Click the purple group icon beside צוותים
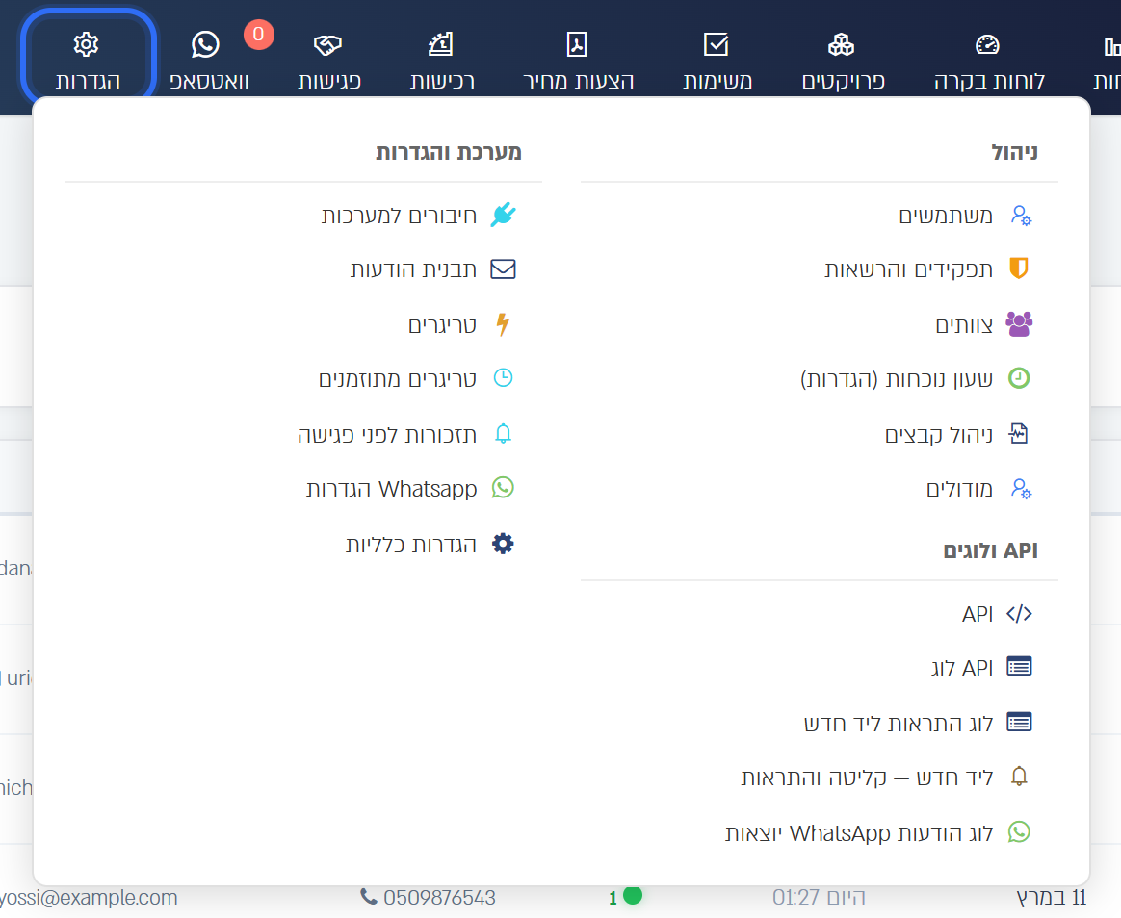Screen dimensions: 1121x918 pyautogui.click(x=1019, y=323)
